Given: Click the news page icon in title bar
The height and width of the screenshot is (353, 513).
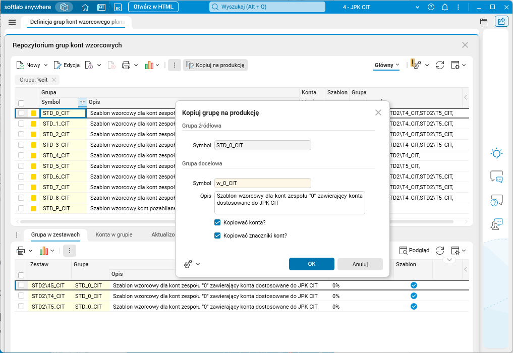Looking at the screenshot, I should click(x=101, y=7).
